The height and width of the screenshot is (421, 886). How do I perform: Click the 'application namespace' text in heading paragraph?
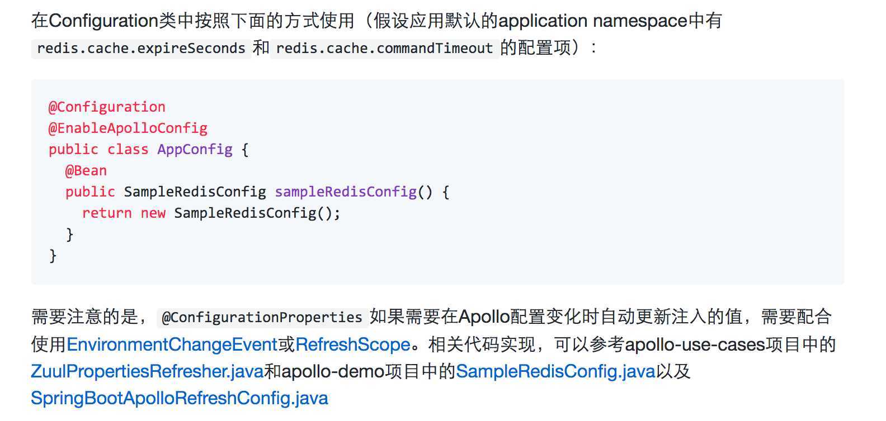click(x=592, y=21)
